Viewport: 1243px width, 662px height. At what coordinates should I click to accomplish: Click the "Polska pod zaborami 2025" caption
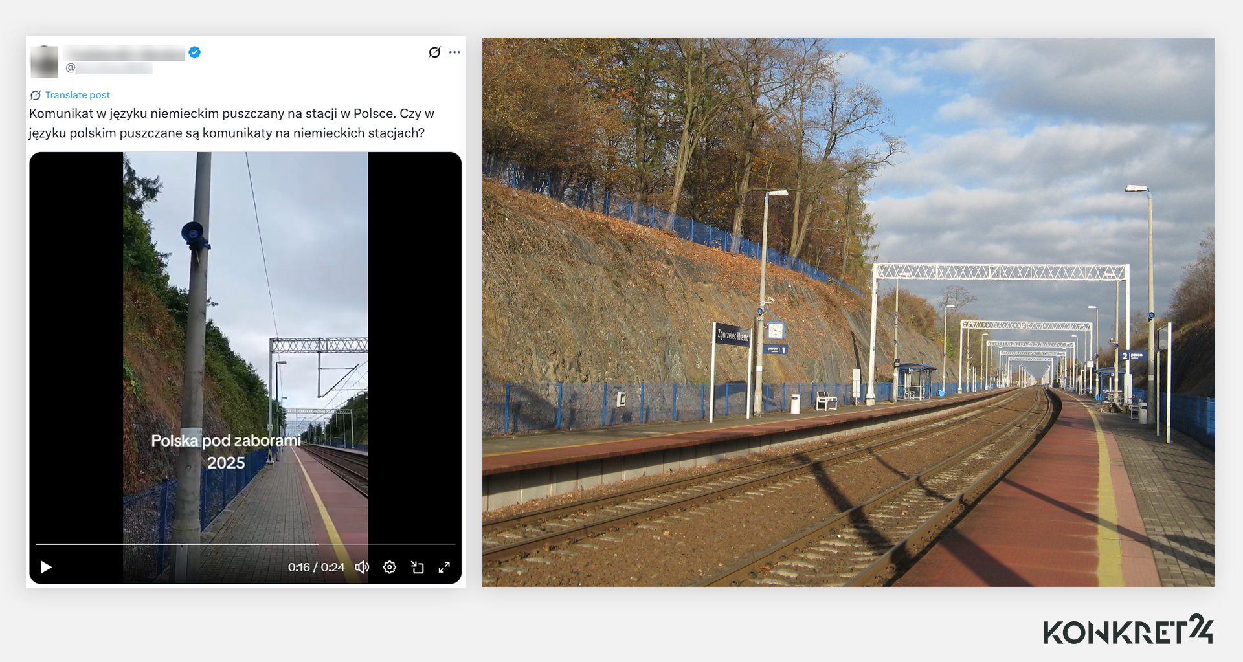(226, 452)
